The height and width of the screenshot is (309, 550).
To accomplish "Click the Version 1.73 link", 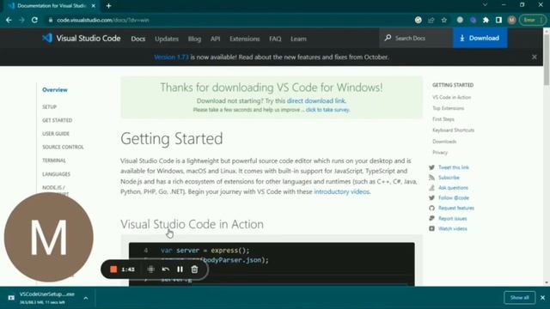I will 171,58.
